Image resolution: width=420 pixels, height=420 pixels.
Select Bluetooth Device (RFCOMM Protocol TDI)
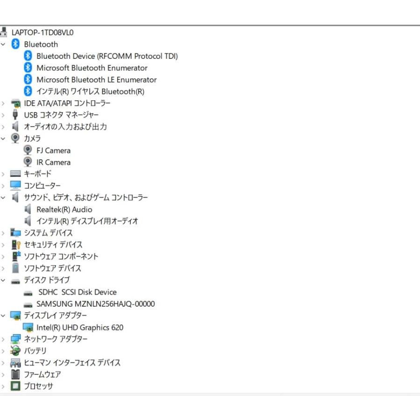(x=107, y=56)
